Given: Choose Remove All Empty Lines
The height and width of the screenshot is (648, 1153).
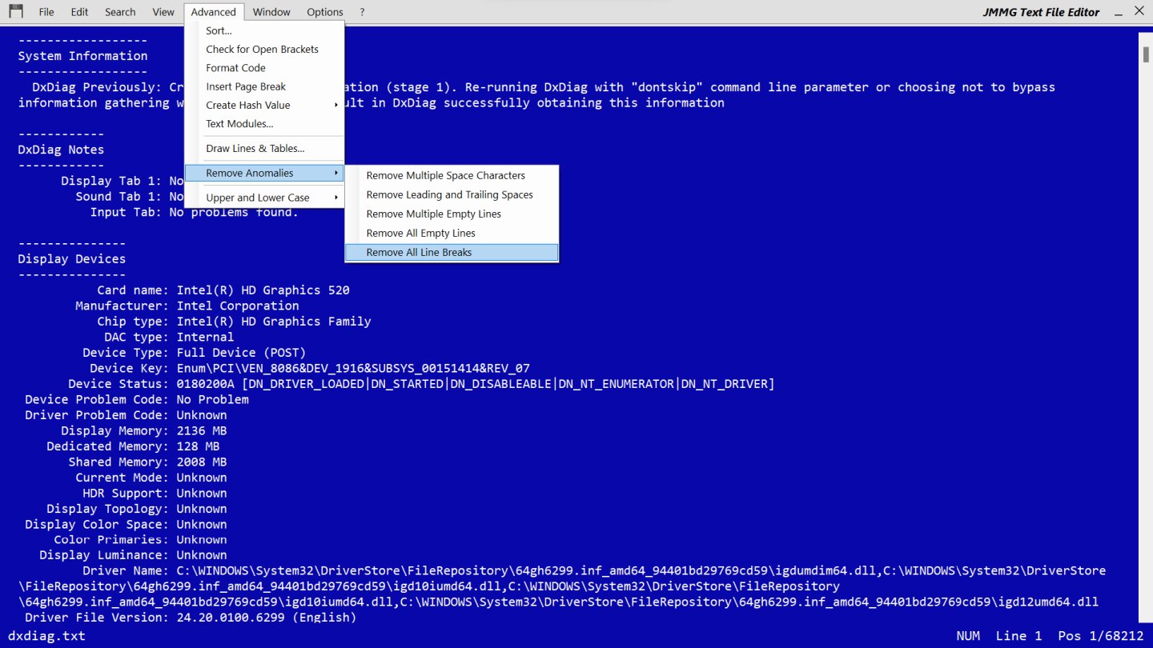Looking at the screenshot, I should [x=420, y=233].
